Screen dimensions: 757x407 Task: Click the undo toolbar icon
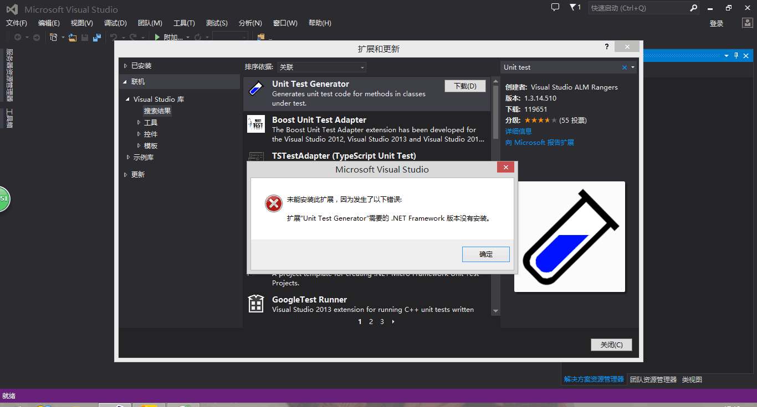click(x=114, y=37)
